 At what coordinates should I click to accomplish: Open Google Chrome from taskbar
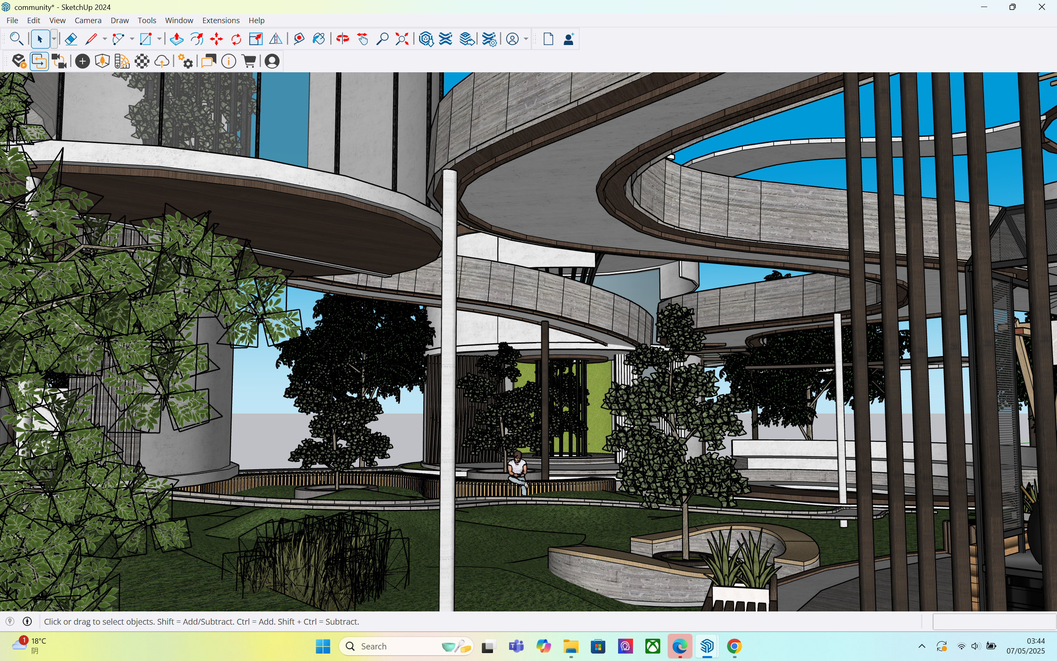[x=734, y=646]
